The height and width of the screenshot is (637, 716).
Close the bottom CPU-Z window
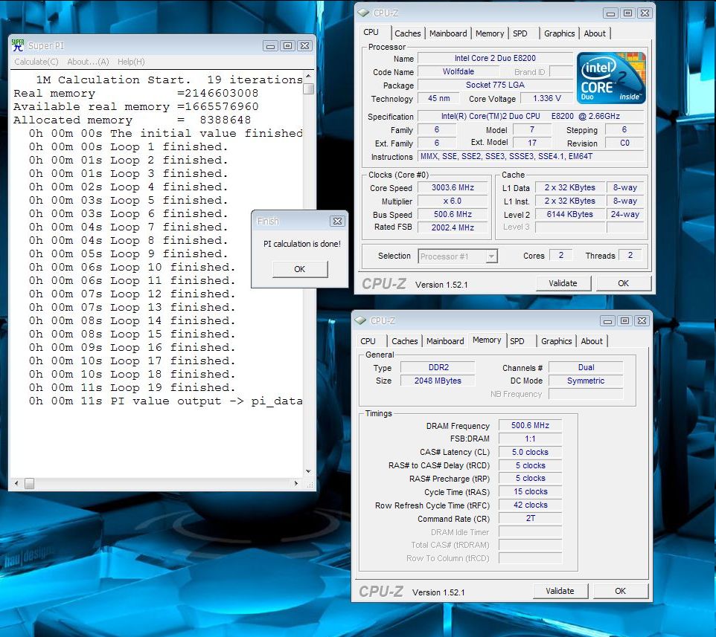(x=642, y=321)
